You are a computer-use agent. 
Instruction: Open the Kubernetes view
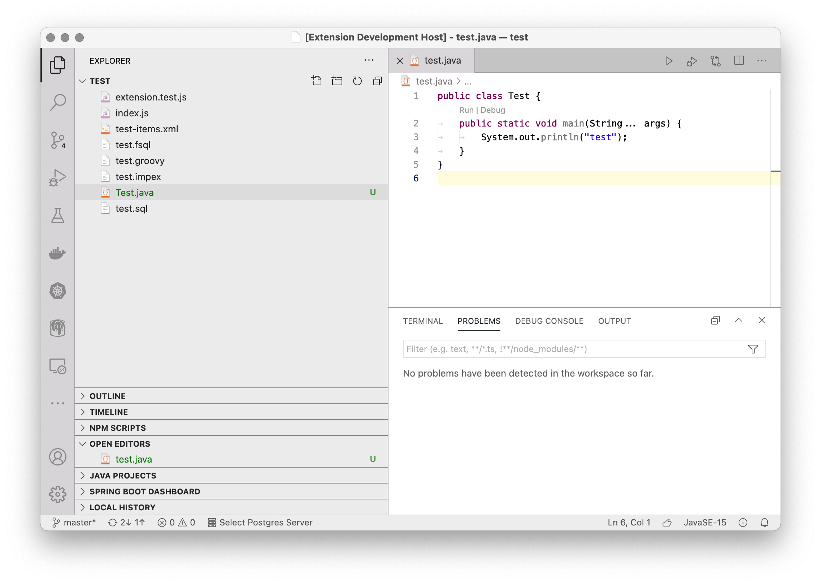point(58,291)
